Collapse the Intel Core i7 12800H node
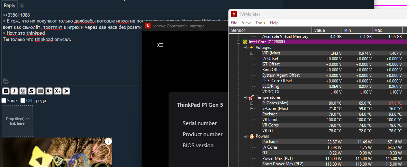The width and height of the screenshot is (407, 167). [238, 42]
